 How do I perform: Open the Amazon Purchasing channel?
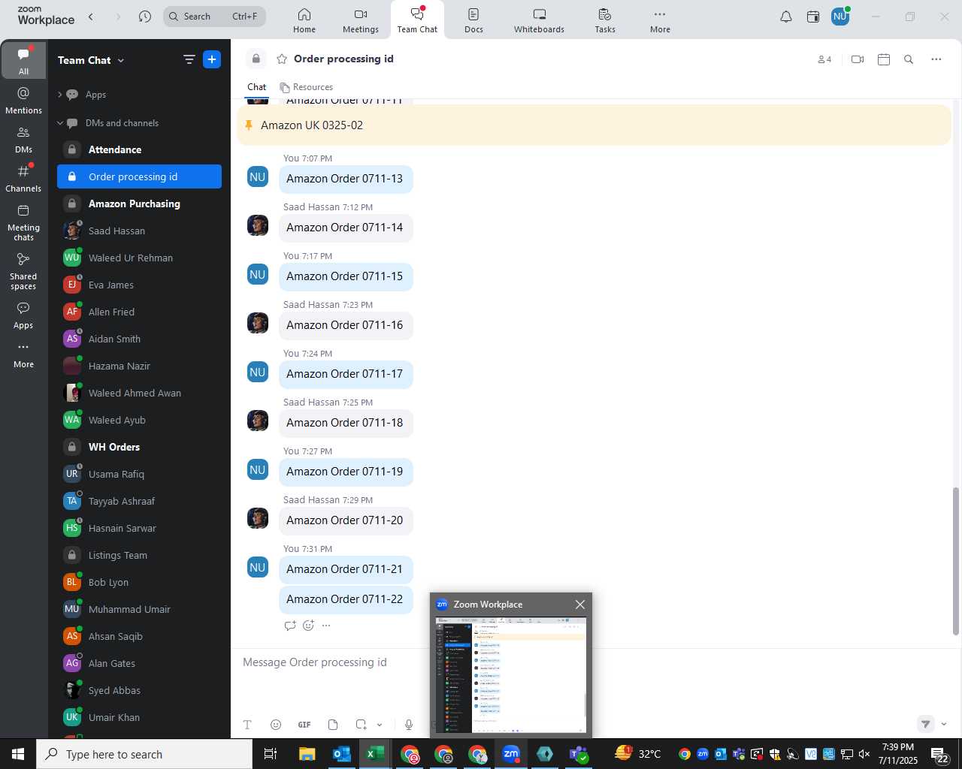point(140,204)
